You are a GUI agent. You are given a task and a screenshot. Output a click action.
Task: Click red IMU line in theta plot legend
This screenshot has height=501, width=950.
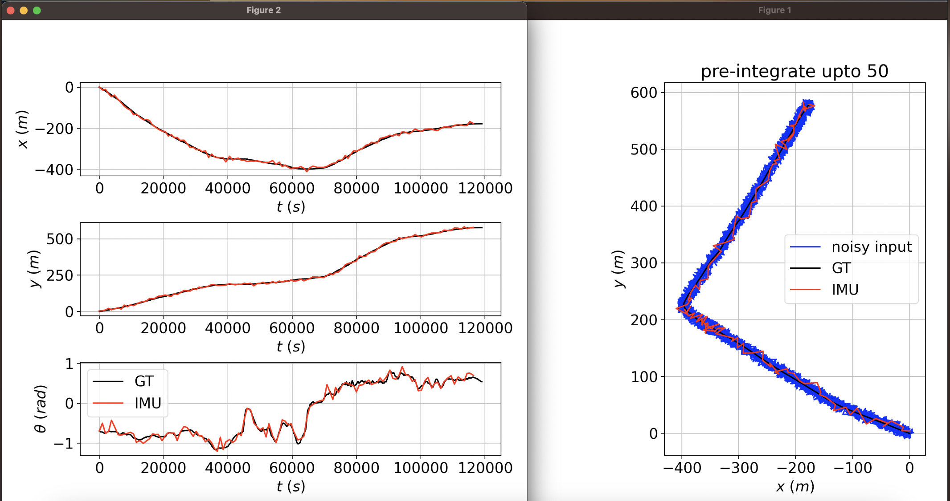(x=108, y=403)
